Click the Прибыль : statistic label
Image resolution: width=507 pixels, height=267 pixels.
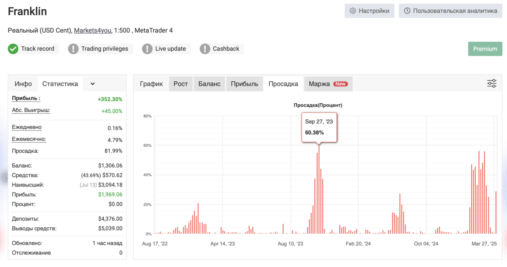pos(26,99)
